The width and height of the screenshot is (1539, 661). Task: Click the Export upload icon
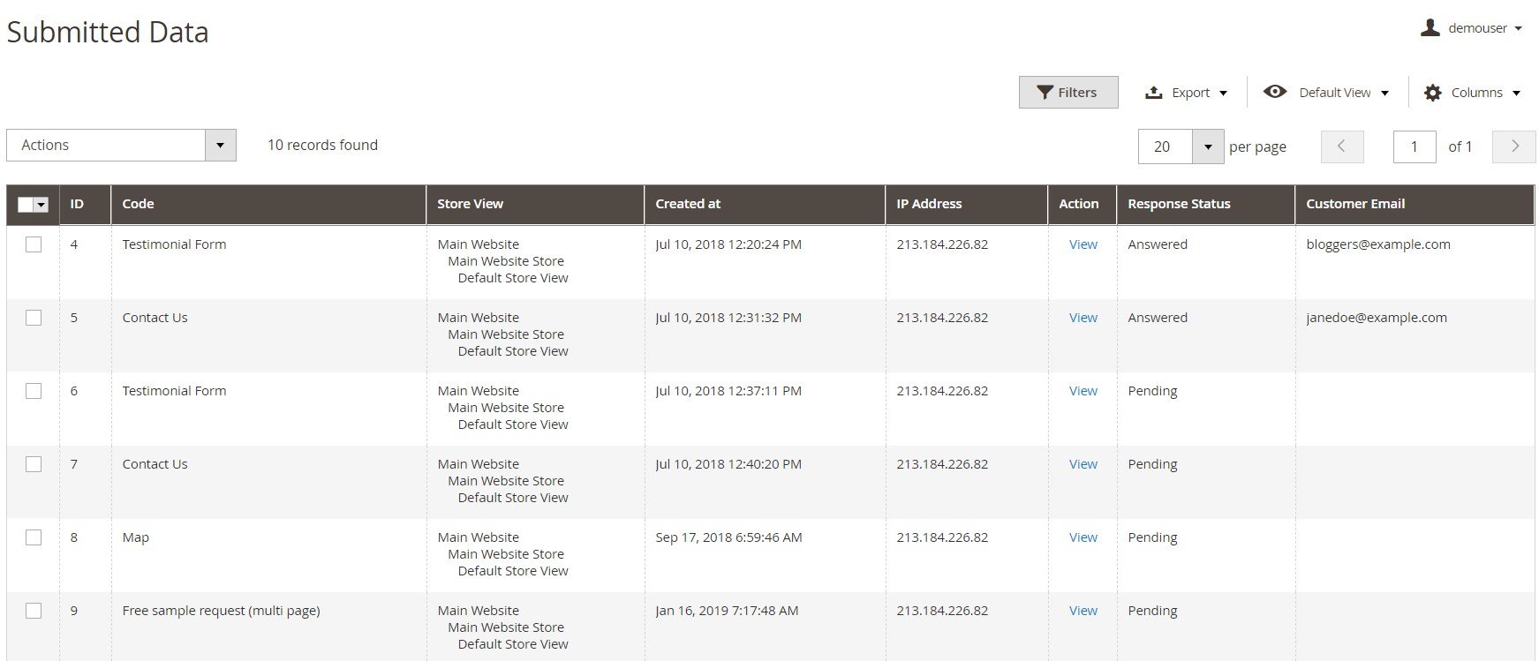[x=1153, y=93]
